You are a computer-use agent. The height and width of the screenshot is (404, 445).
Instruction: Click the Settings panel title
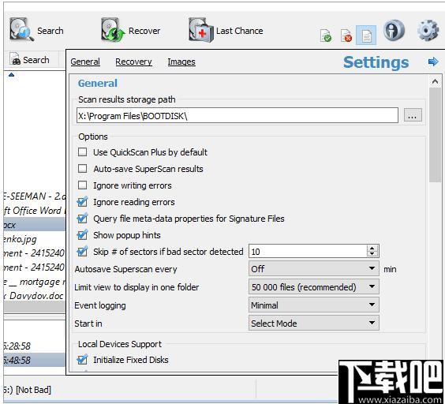376,62
